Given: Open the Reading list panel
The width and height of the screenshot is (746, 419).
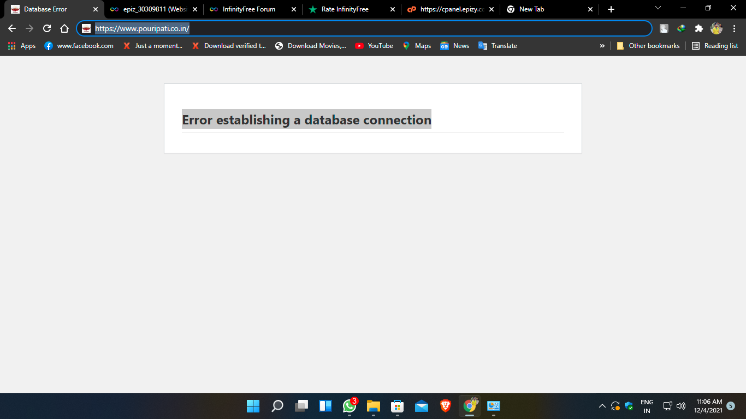Looking at the screenshot, I should point(715,46).
